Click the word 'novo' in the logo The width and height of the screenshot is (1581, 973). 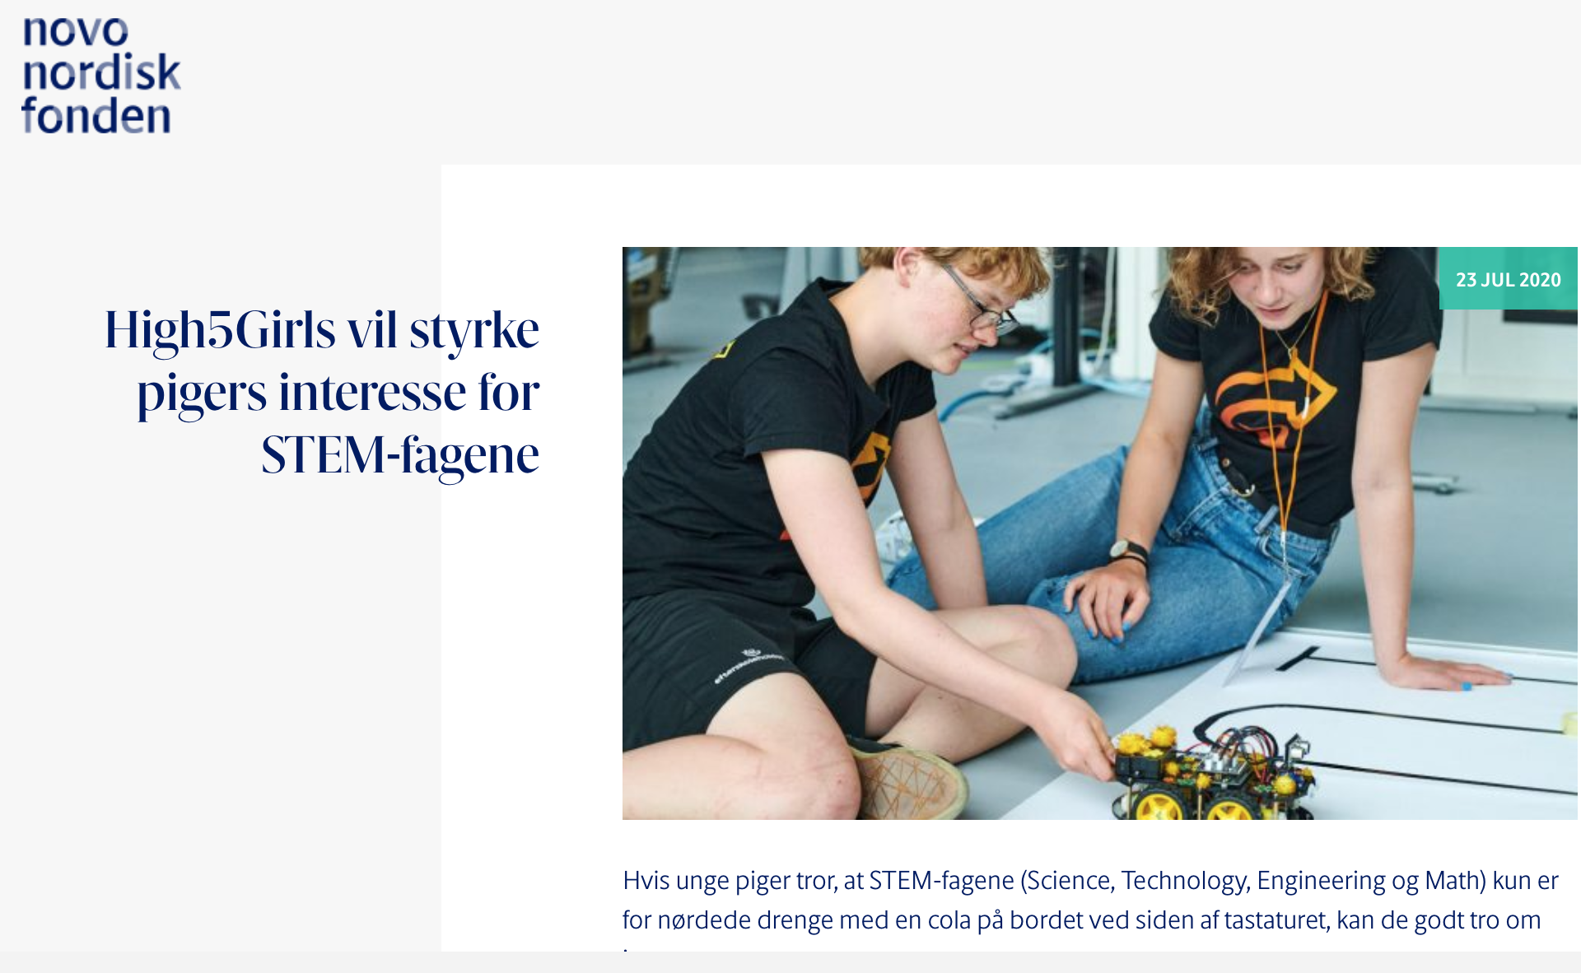tap(75, 32)
